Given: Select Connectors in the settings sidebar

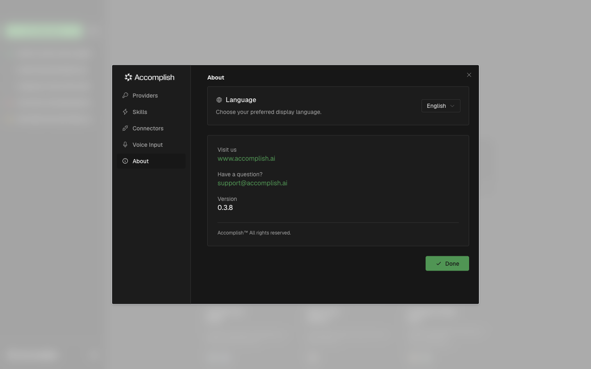Looking at the screenshot, I should tap(148, 128).
